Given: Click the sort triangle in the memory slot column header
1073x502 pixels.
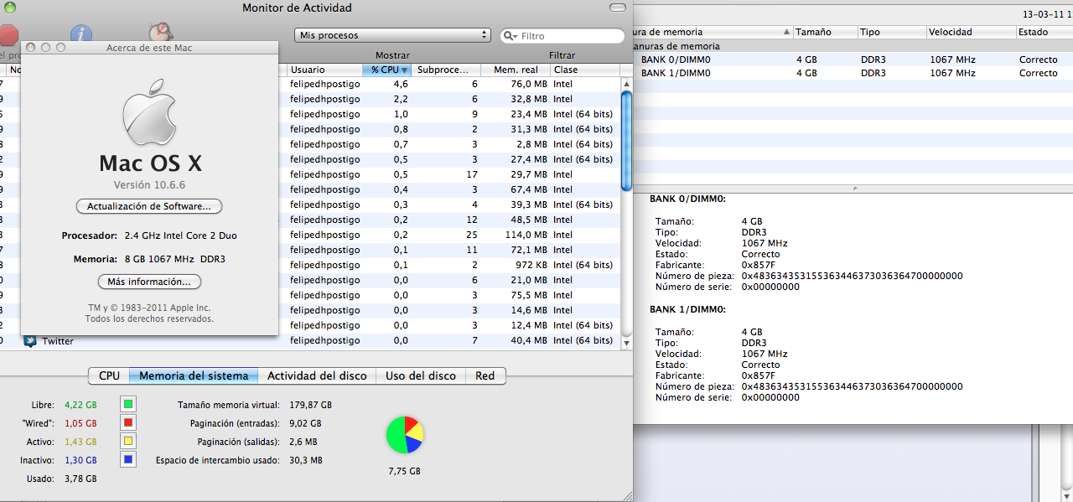Looking at the screenshot, I should click(x=786, y=32).
